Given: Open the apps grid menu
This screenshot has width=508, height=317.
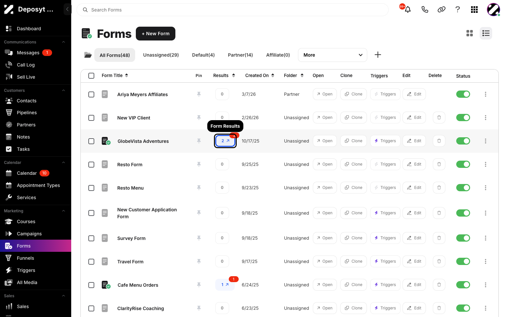Looking at the screenshot, I should coord(474,10).
